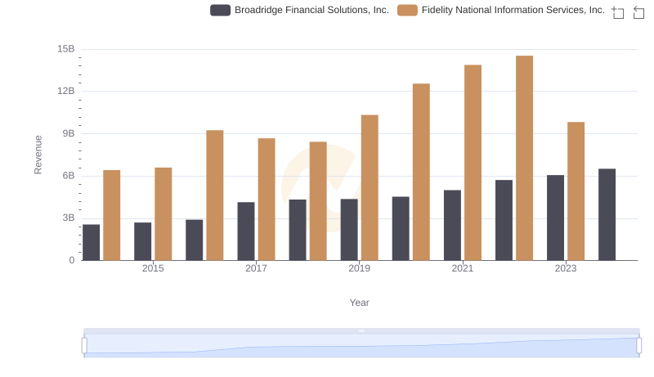Click the 2015 x-axis label
The height and width of the screenshot is (377, 654).
point(153,268)
